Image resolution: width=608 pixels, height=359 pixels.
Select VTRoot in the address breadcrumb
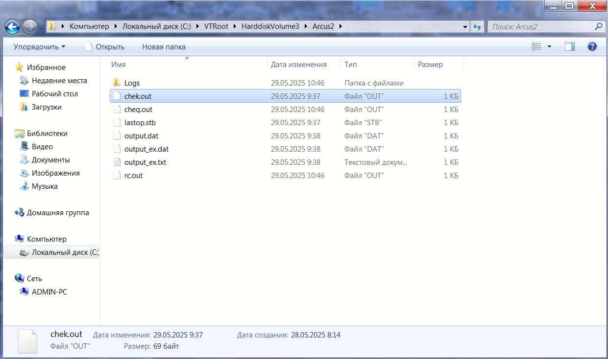[x=216, y=26]
